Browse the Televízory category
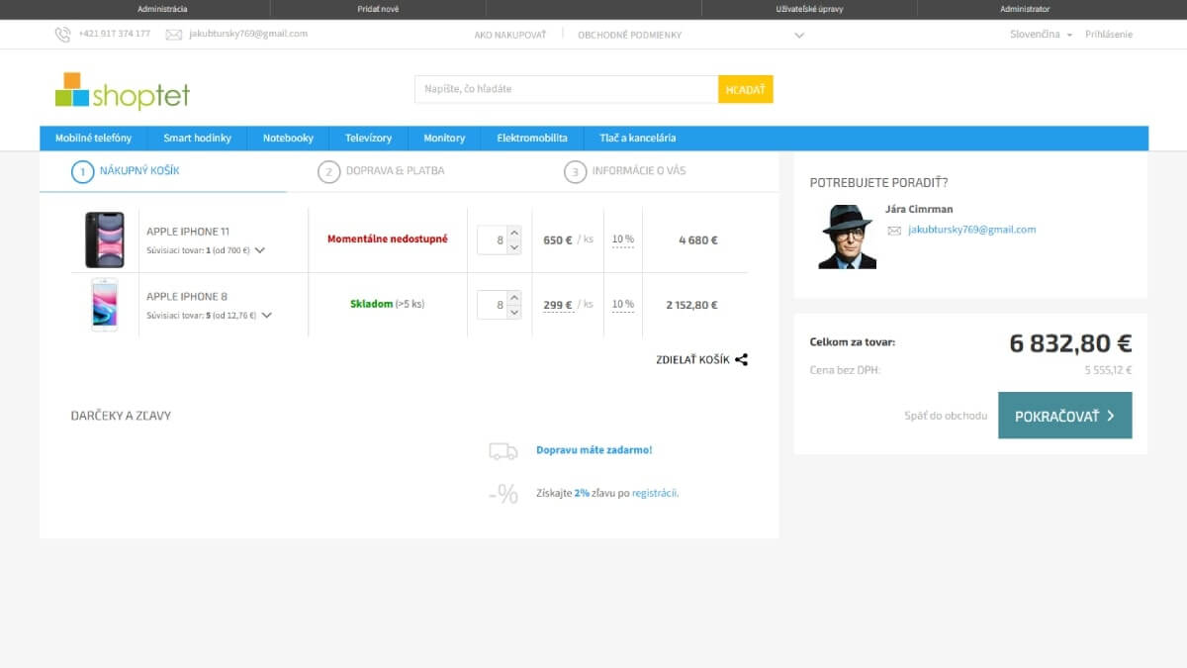This screenshot has height=668, width=1187. [368, 139]
